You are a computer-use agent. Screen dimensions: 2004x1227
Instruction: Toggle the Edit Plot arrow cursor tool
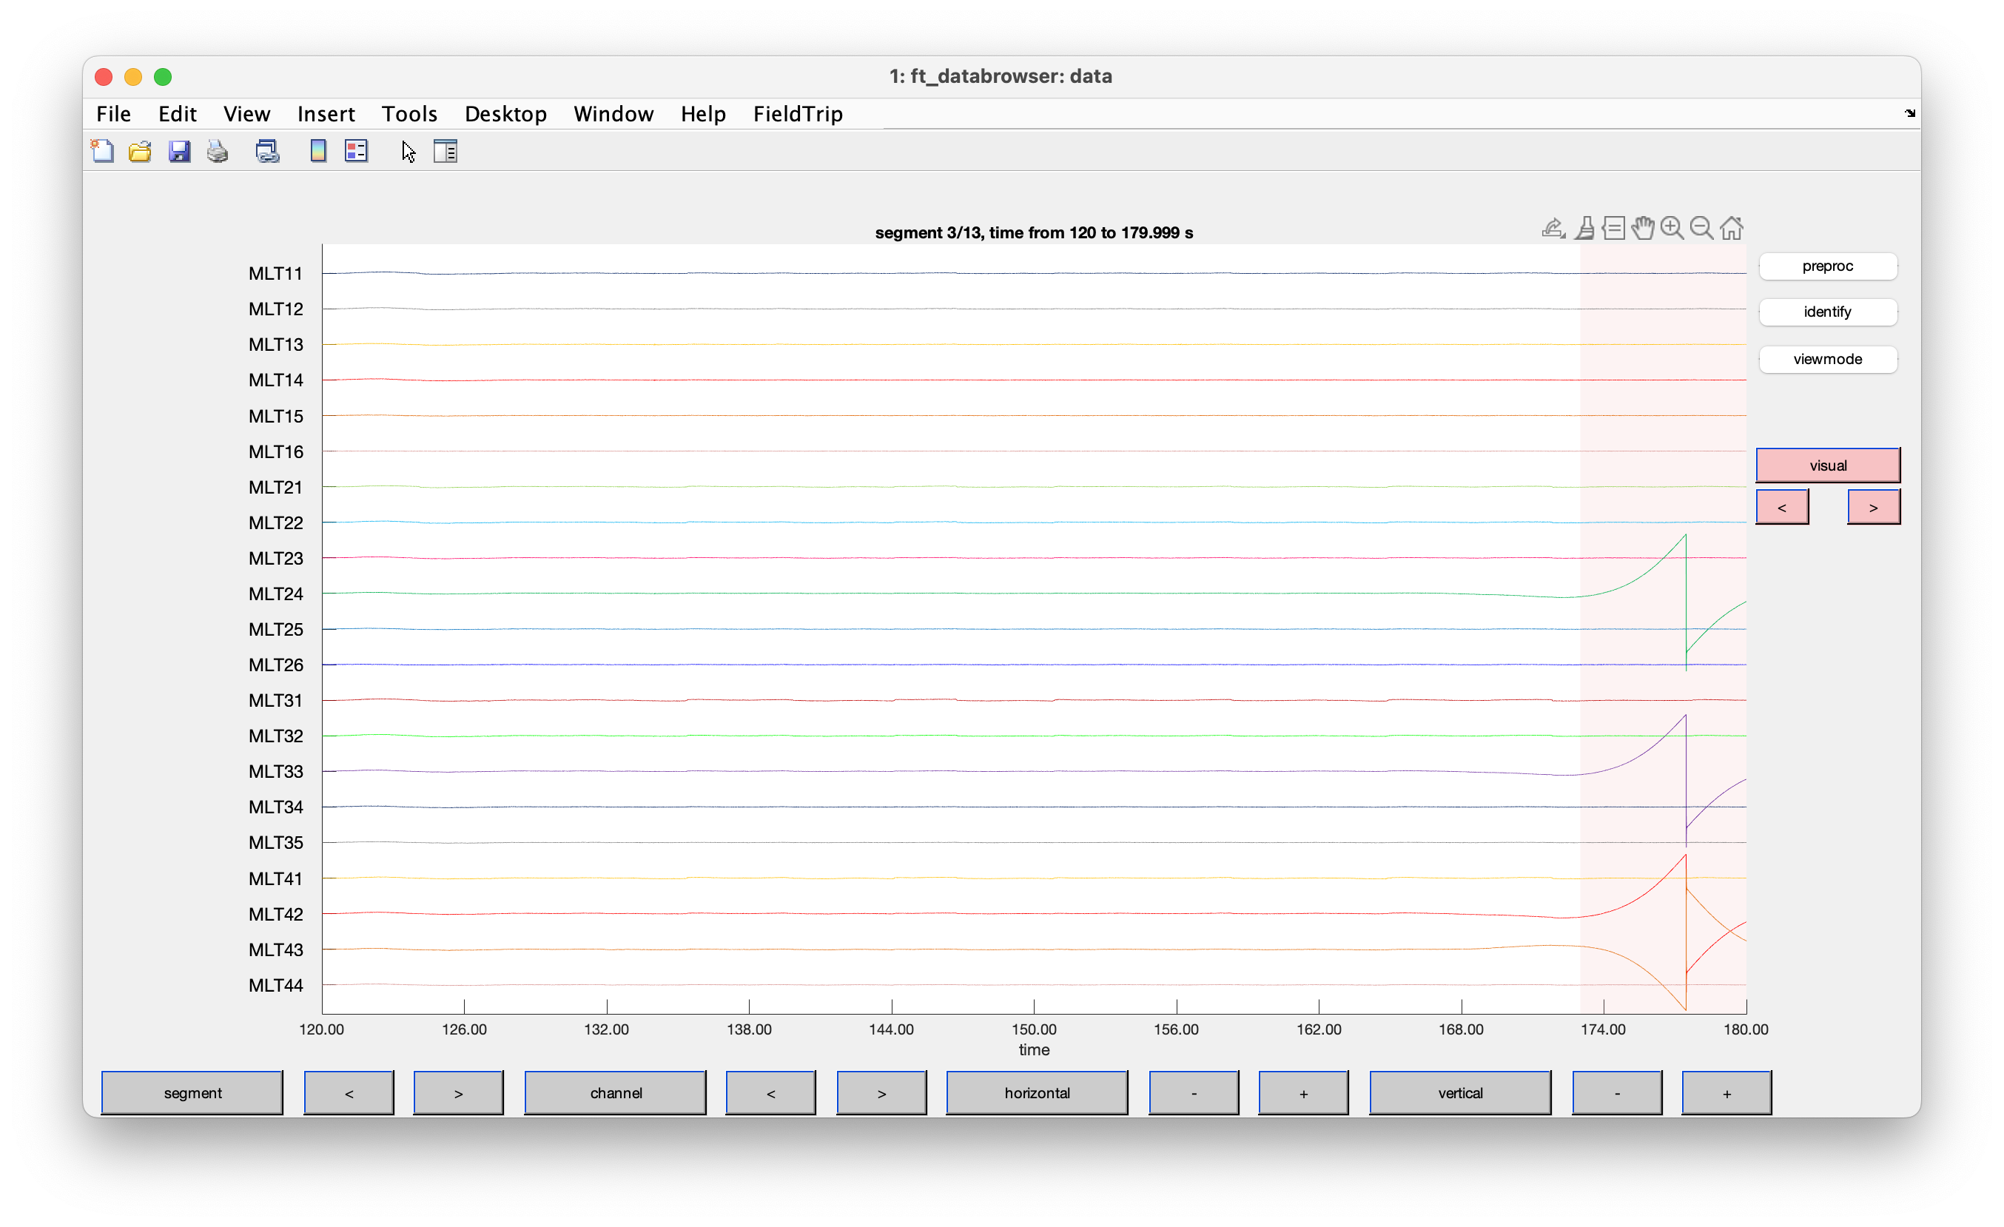pyautogui.click(x=408, y=151)
